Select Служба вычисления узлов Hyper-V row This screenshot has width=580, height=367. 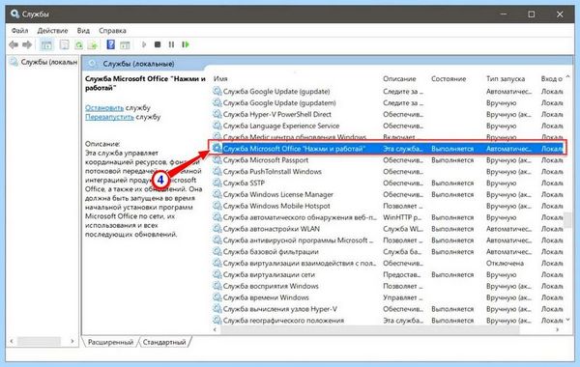click(x=388, y=309)
